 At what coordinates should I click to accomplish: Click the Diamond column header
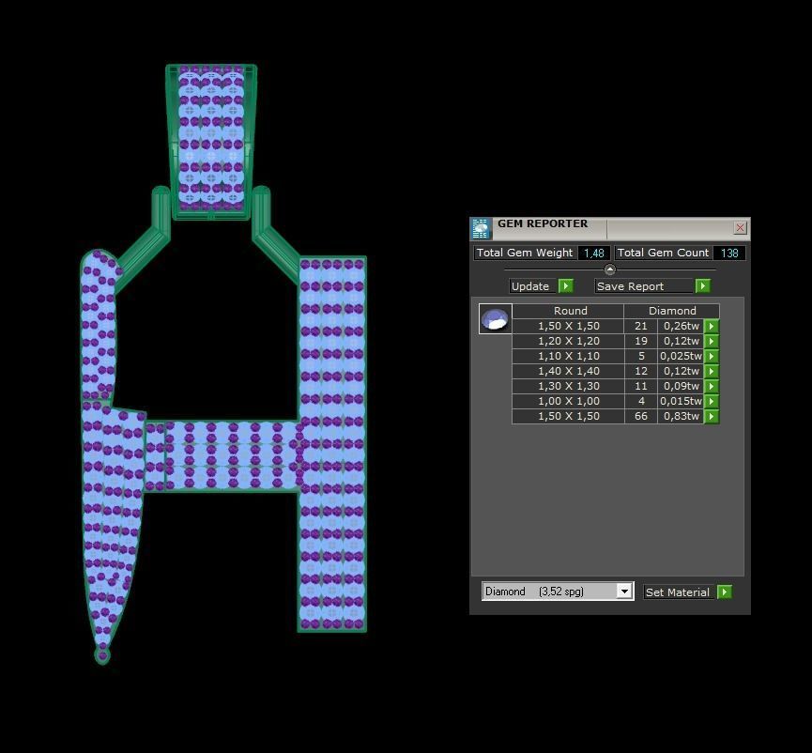pos(672,311)
